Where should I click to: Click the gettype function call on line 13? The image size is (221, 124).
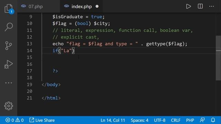coord(156,44)
